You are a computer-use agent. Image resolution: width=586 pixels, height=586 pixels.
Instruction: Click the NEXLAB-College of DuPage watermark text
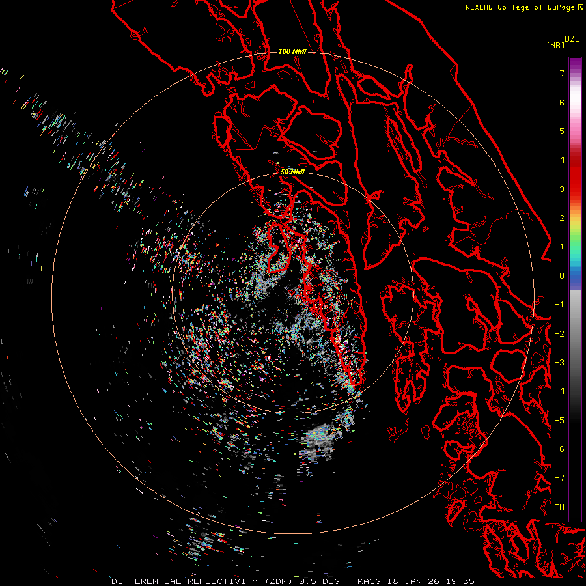pos(524,7)
